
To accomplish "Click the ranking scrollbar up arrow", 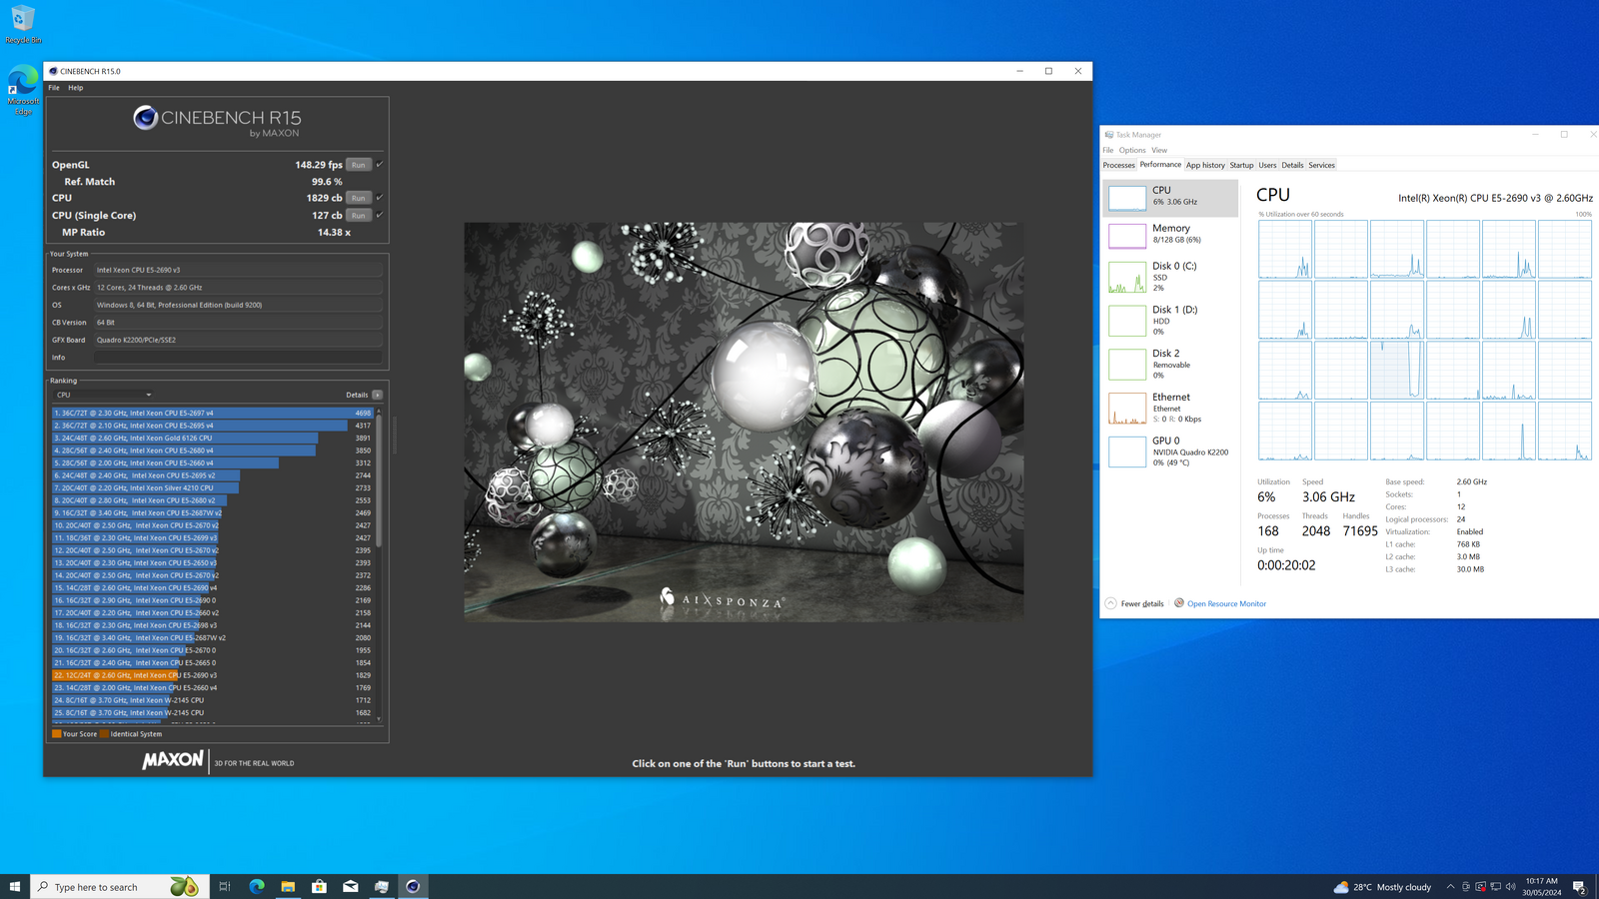I will click(379, 412).
